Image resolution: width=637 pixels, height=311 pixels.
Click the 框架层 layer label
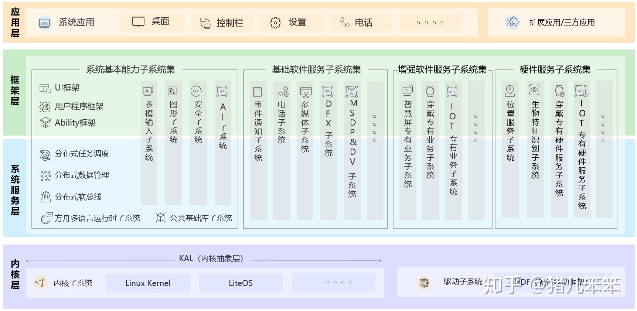coord(15,90)
